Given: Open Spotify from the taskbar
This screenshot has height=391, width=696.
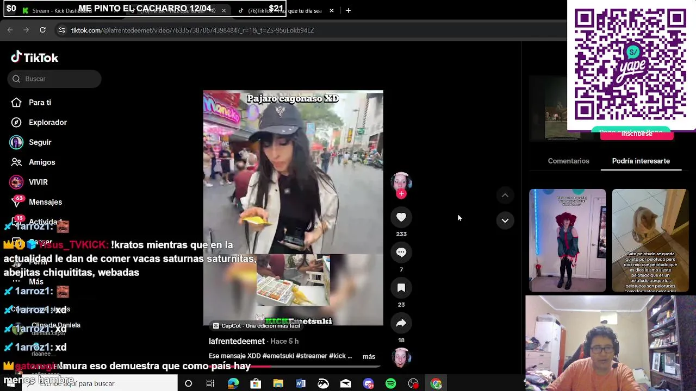Looking at the screenshot, I should pyautogui.click(x=391, y=383).
